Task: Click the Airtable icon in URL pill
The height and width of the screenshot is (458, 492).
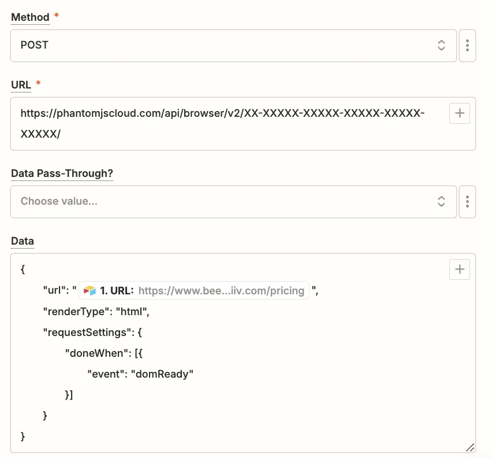Action: coord(90,290)
